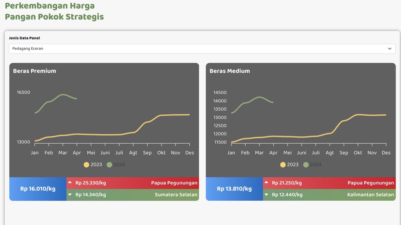Click the Jenis Data Panel label
401x225 pixels.
[24, 38]
